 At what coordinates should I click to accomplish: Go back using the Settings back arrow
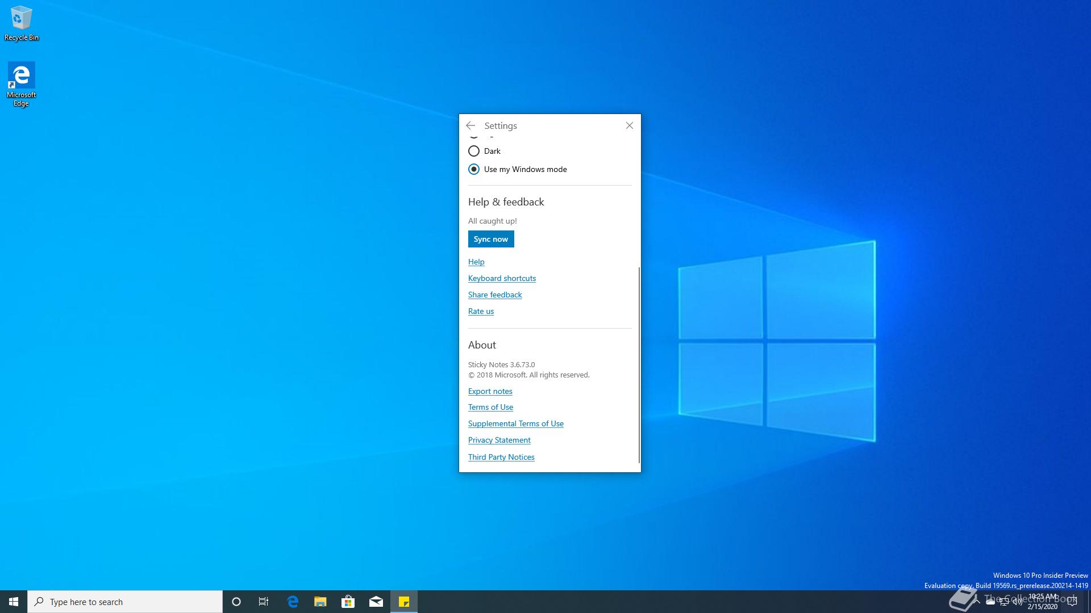click(x=470, y=125)
